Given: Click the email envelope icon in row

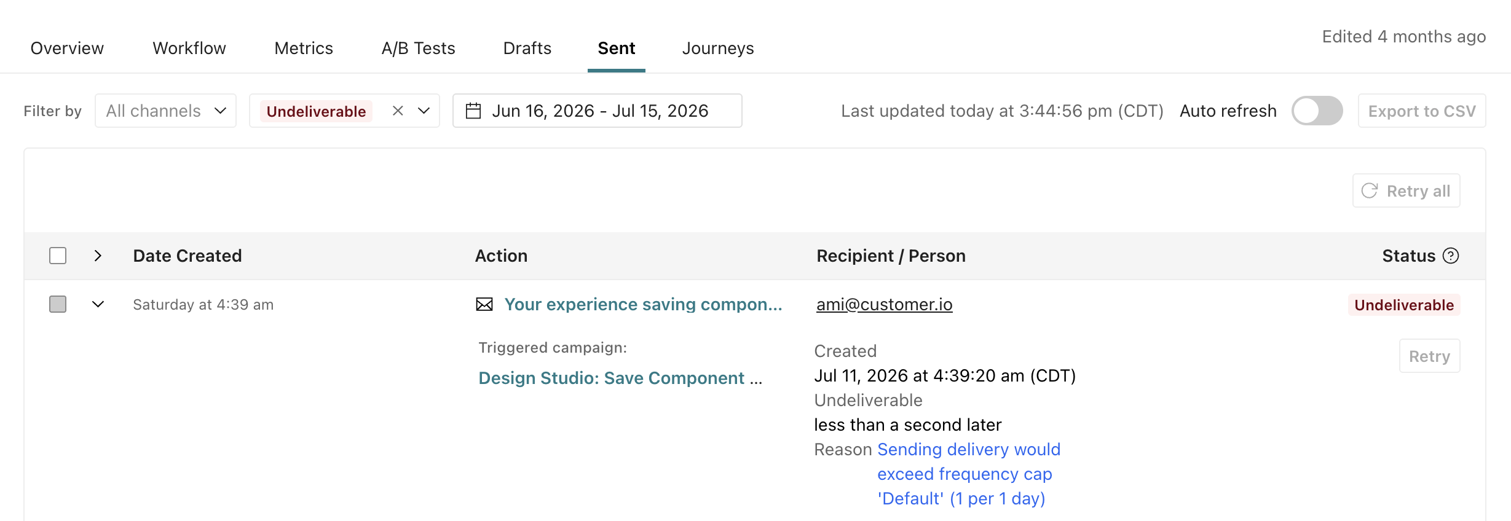Looking at the screenshot, I should coord(484,304).
